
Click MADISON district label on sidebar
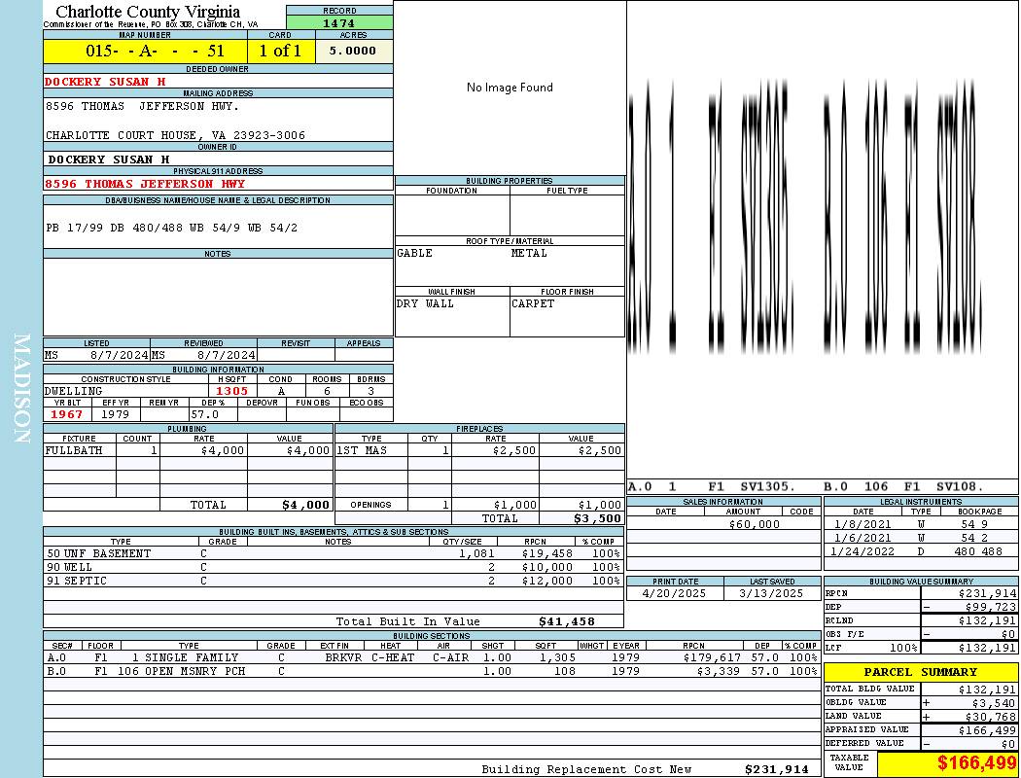22,389
